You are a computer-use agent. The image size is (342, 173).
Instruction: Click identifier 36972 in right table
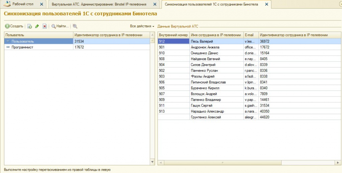300,41
